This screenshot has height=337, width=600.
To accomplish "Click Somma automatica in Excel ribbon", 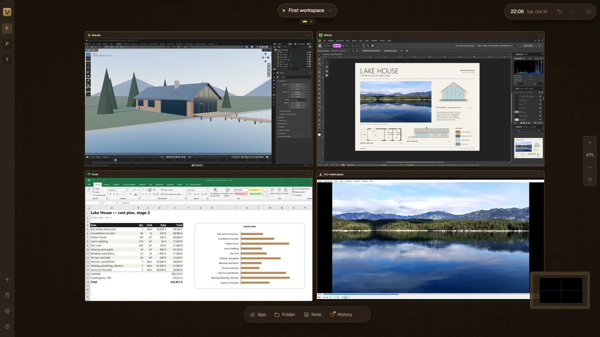I will [300, 189].
